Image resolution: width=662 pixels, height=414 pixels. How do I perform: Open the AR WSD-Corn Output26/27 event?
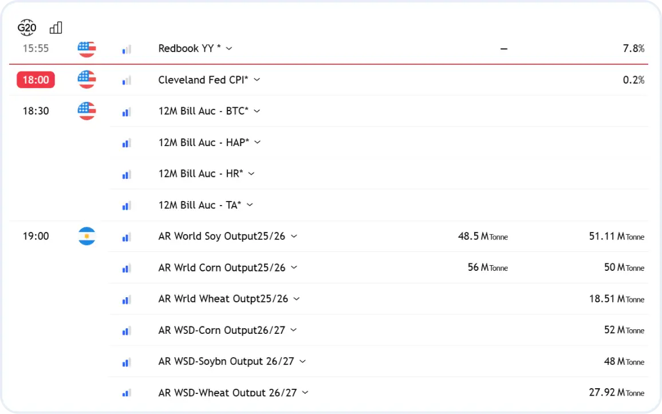tap(222, 330)
